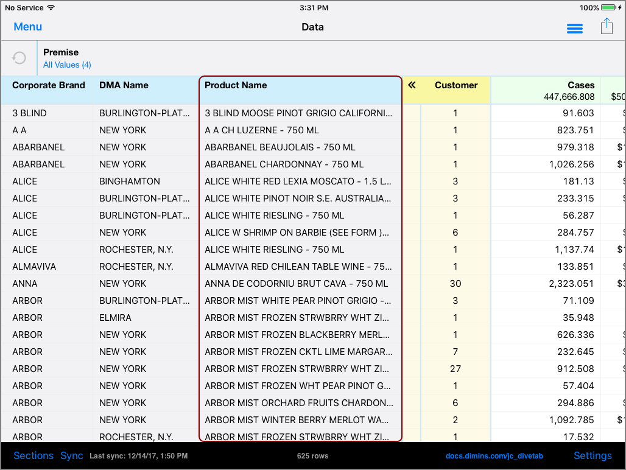Tap the Cases column header
This screenshot has width=626, height=470.
click(x=581, y=85)
